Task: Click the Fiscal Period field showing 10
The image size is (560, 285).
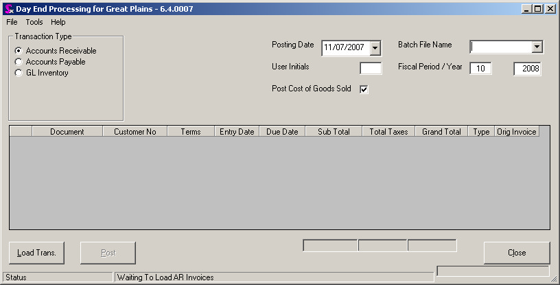Action: [486, 69]
